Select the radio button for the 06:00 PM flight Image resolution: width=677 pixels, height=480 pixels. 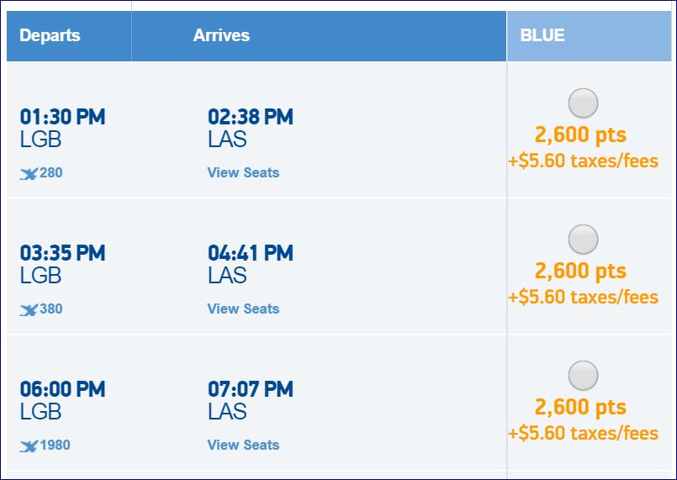pos(583,376)
